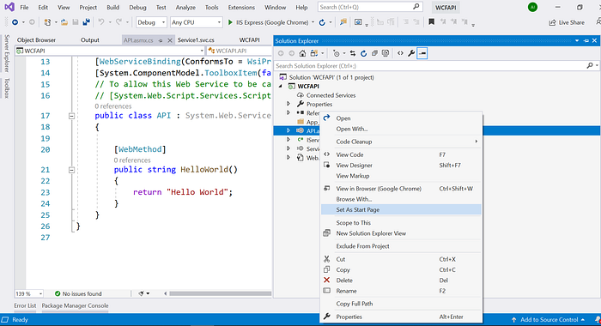Click the Add to Source Control up-arrow icon
This screenshot has height=326, width=601.
[513, 319]
